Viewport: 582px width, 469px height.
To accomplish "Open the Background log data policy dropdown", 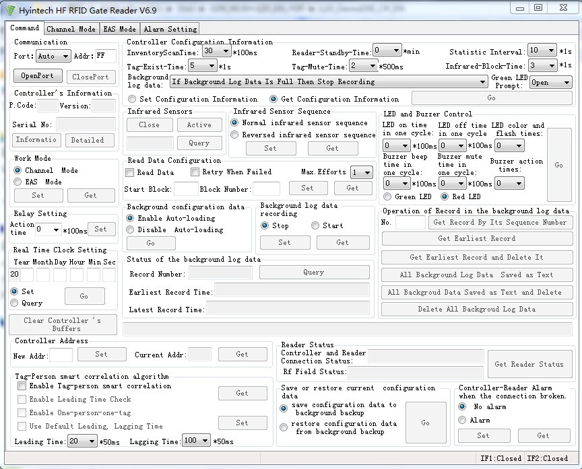I will pos(329,81).
